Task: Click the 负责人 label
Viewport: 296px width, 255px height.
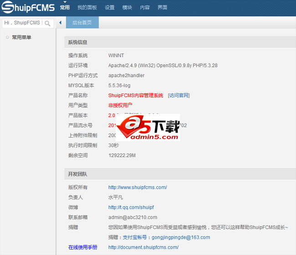Action: (76, 198)
